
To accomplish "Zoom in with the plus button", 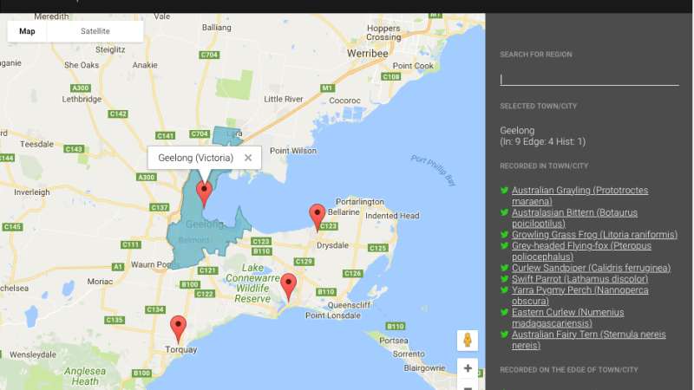I will (468, 368).
